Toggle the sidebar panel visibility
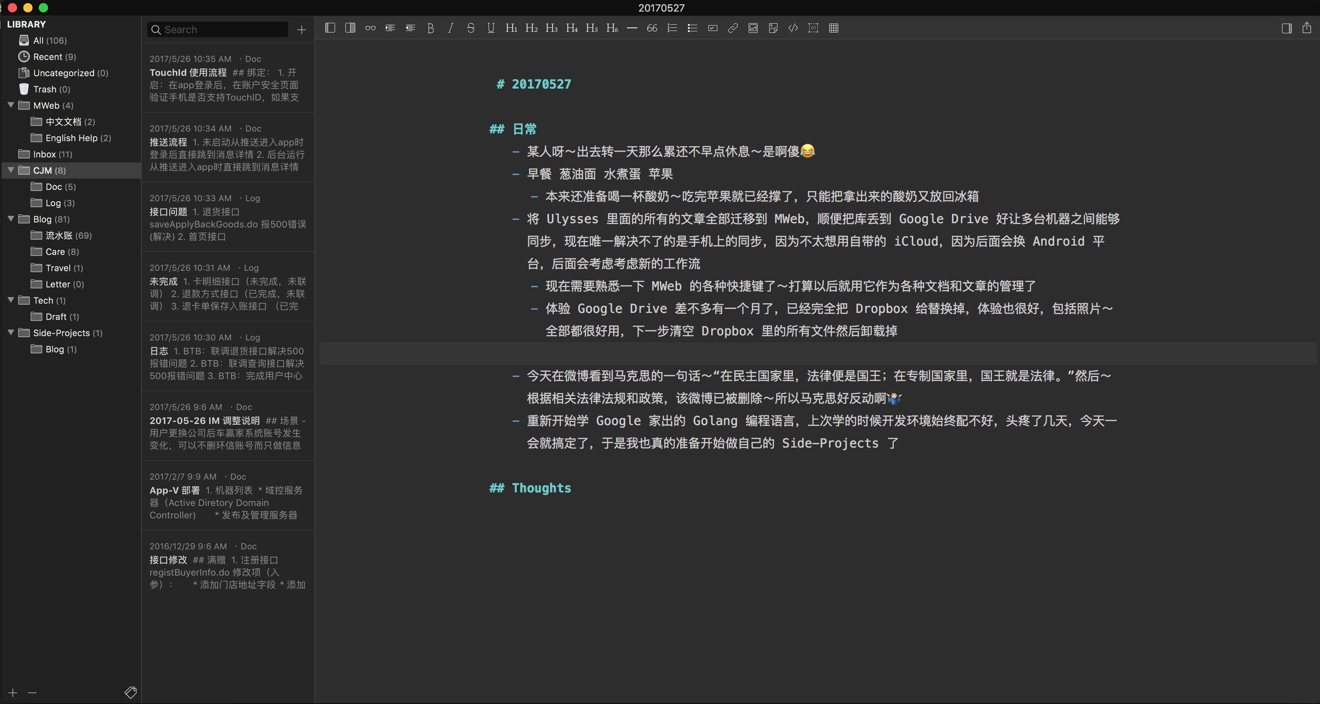This screenshot has width=1320, height=704. point(330,28)
